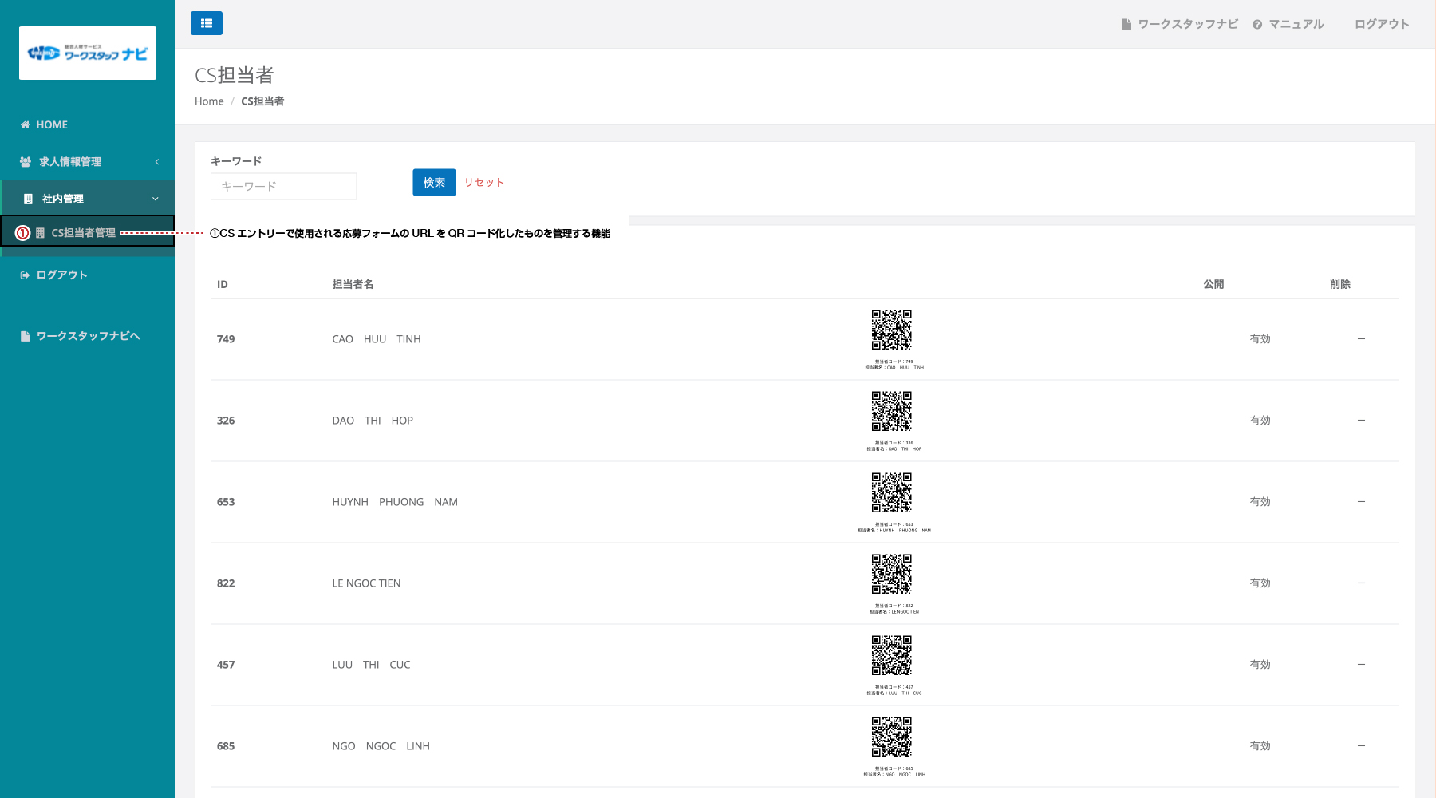Click QR code for DAO THI HOP
This screenshot has height=798, width=1436.
[x=891, y=412]
